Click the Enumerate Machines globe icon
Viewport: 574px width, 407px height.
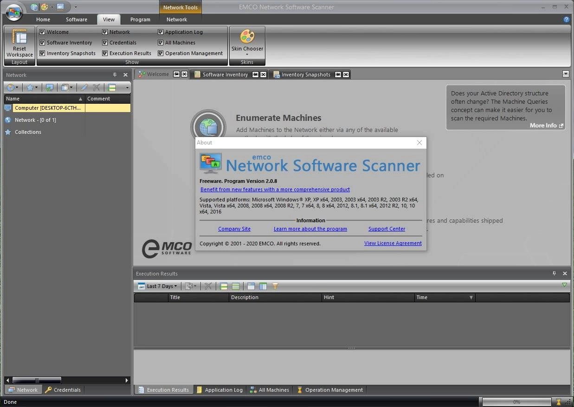(208, 126)
